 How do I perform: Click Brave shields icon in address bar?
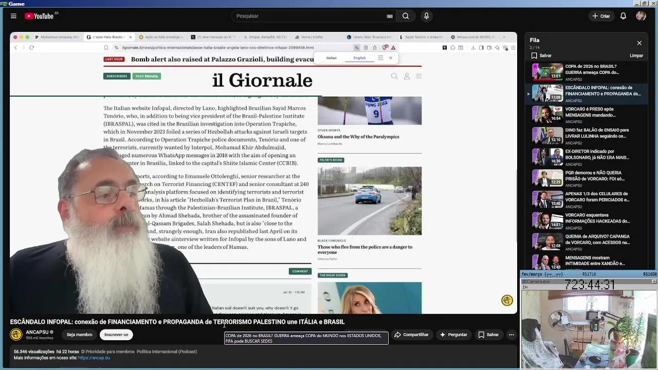tap(385, 48)
